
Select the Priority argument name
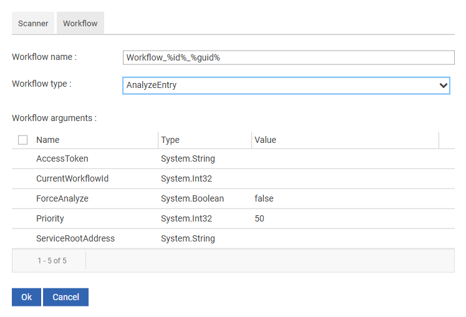click(x=50, y=218)
